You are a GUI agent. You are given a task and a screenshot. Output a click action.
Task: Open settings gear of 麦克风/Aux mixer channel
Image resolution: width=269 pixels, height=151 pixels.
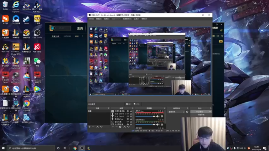pos(162,116)
